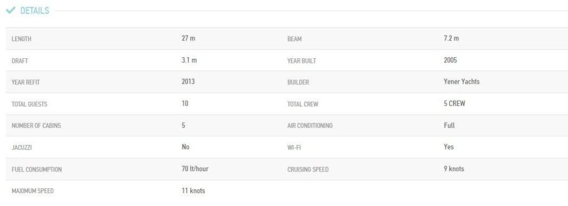Click the BEAM 7.2 m value

click(x=451, y=38)
